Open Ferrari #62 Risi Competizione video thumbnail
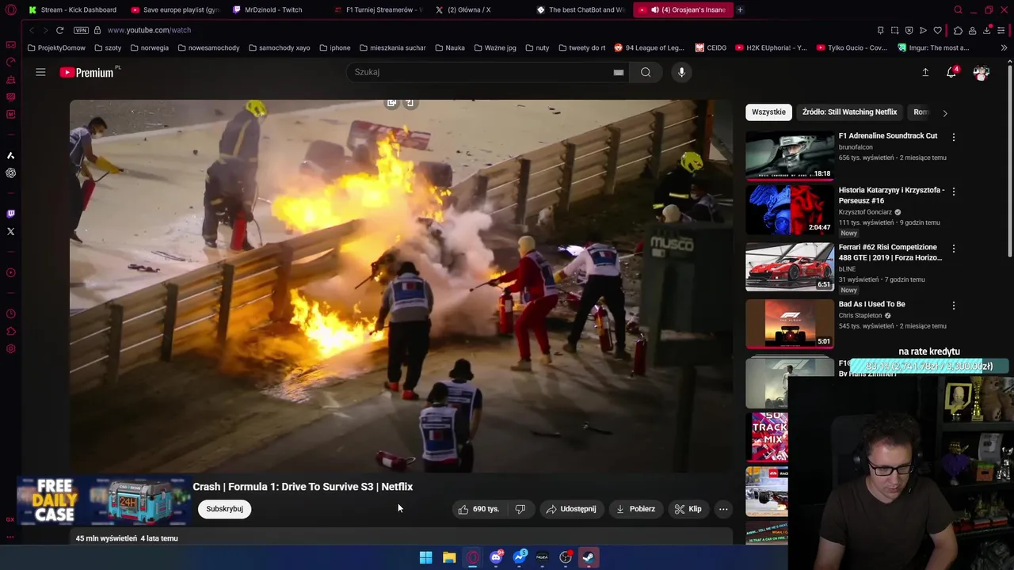This screenshot has height=570, width=1014. pos(790,267)
